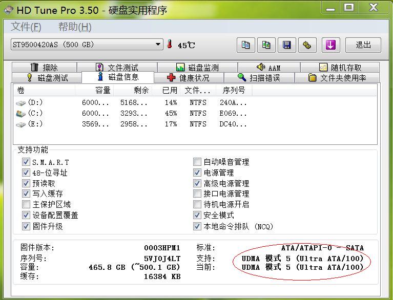Click the 45% used value
The width and height of the screenshot is (393, 300).
(x=171, y=114)
